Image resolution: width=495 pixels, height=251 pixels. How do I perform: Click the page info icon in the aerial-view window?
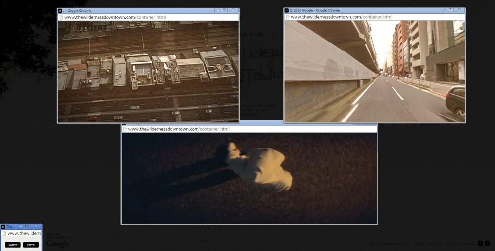(61, 17)
